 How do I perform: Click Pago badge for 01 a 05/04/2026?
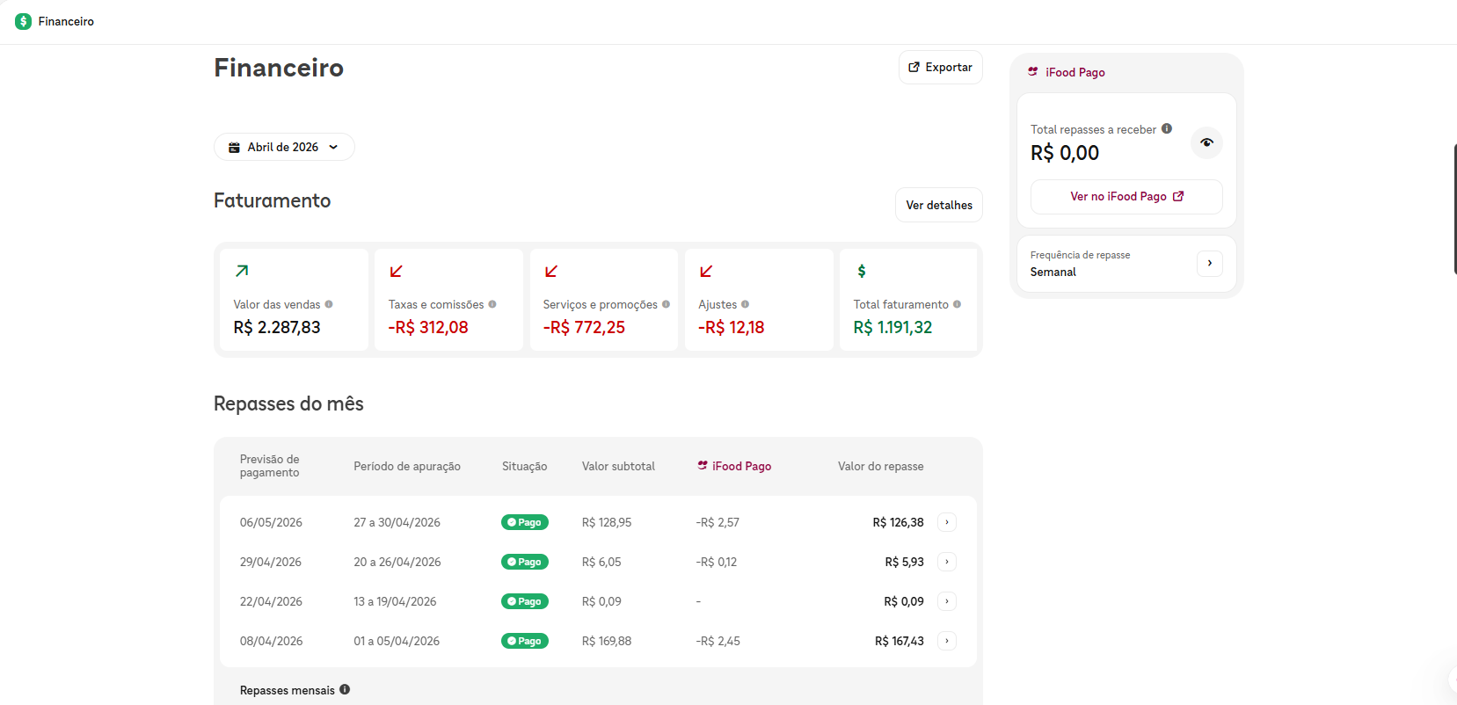525,641
